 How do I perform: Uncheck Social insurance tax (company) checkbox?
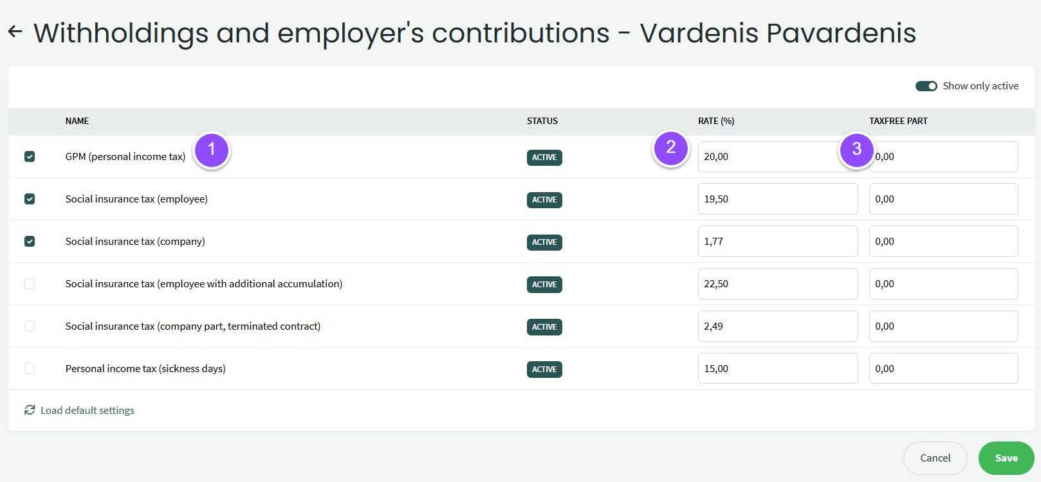[30, 242]
